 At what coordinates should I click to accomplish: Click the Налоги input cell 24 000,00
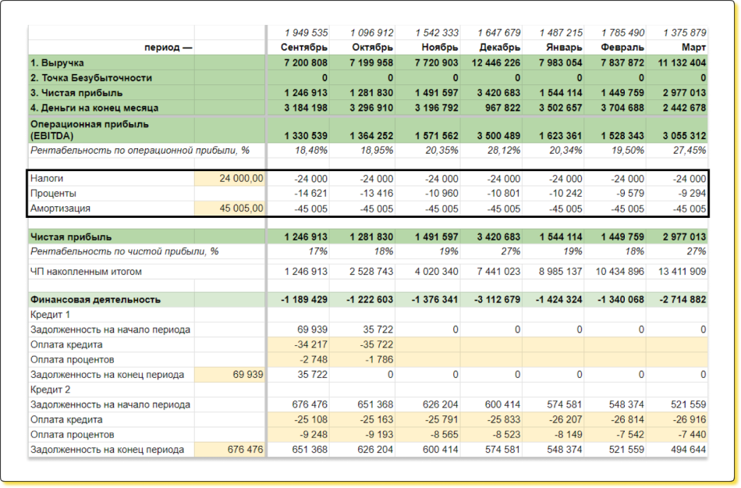point(229,178)
